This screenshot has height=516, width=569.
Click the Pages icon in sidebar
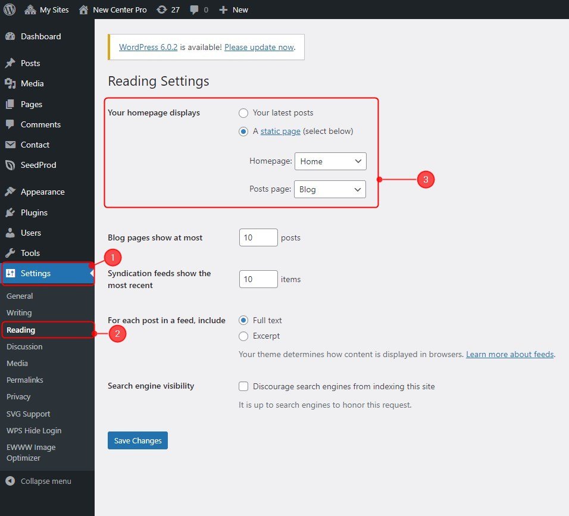10,104
